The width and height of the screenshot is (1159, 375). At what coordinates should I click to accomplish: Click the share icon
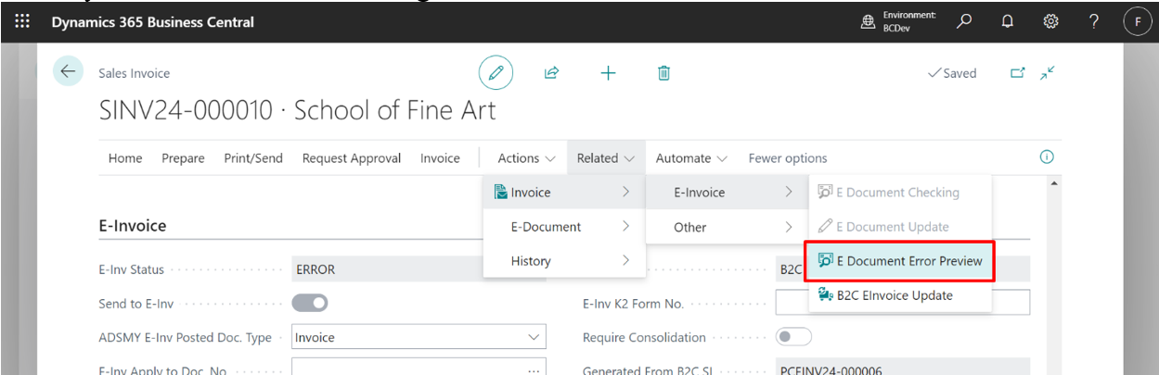click(551, 72)
